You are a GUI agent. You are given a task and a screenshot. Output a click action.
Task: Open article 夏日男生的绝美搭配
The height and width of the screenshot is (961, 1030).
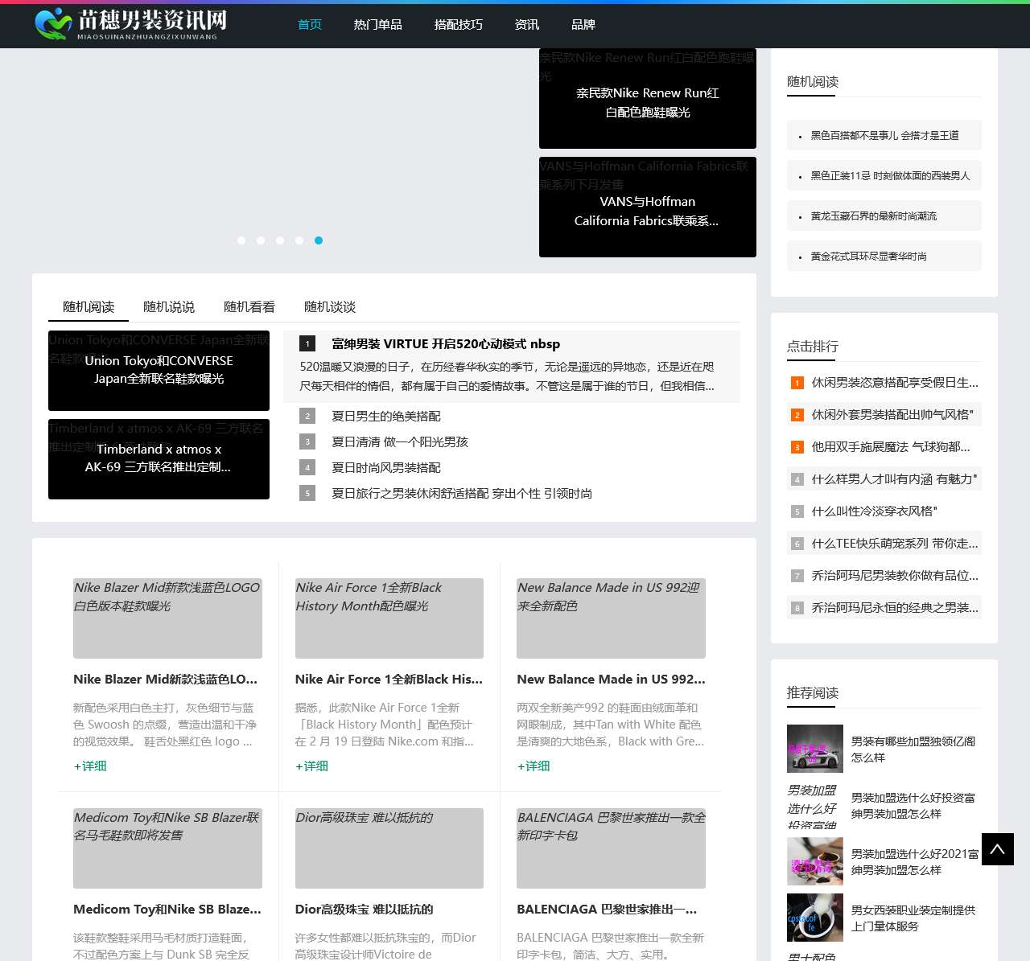[386, 416]
